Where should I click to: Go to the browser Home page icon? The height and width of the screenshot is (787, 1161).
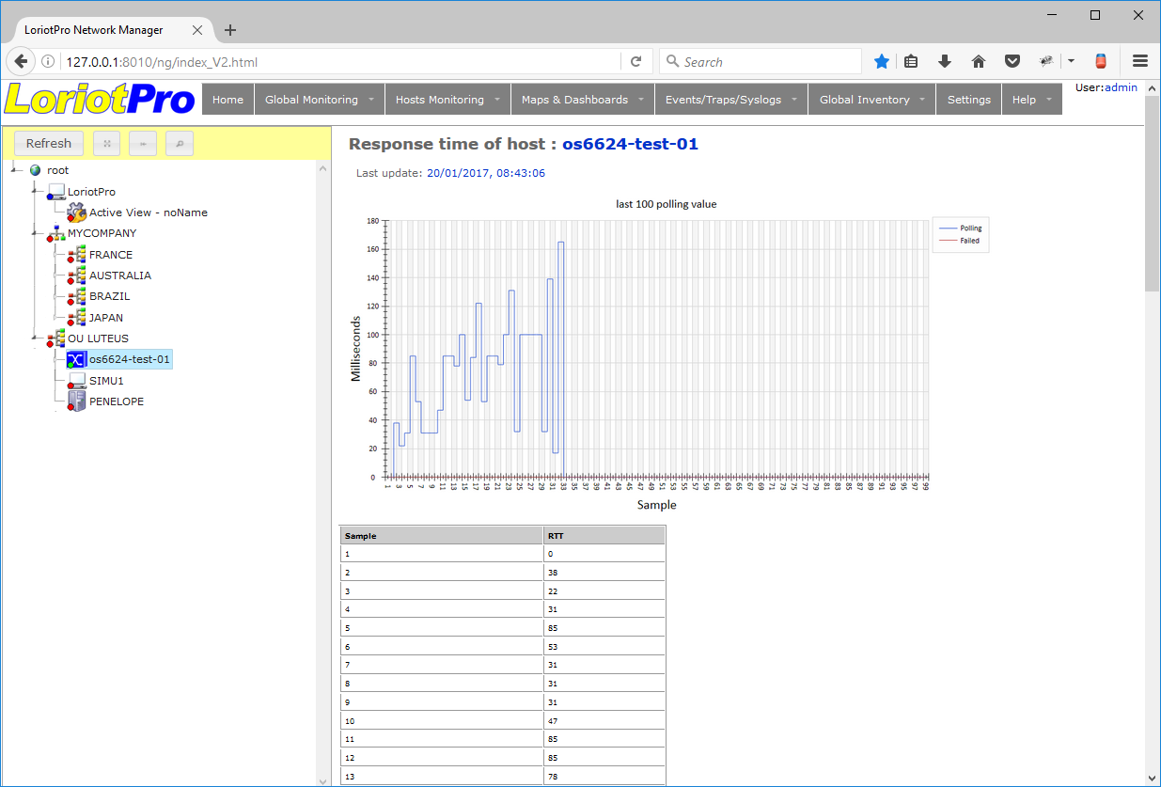(x=979, y=61)
